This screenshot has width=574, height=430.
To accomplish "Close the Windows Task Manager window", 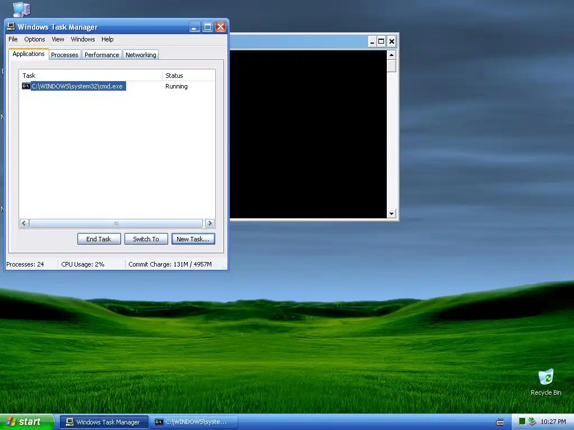I will coord(220,27).
